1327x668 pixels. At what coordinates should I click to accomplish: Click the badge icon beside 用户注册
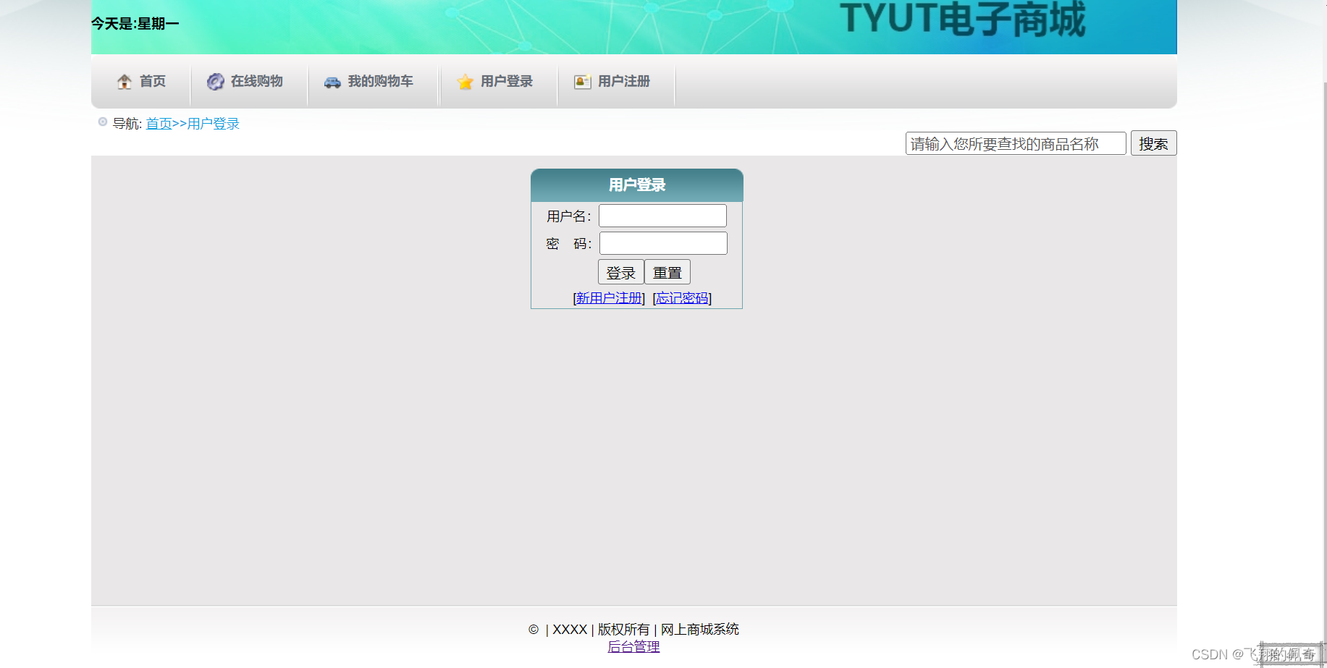(x=581, y=81)
